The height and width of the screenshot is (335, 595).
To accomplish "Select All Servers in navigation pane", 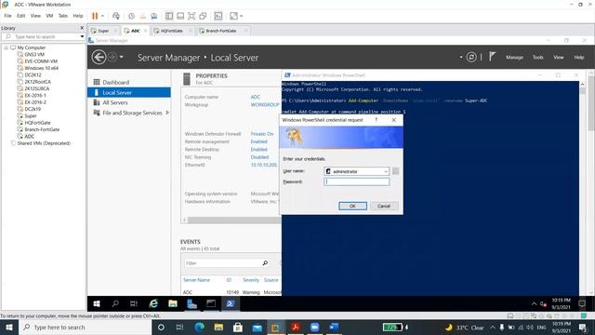I will 115,102.
